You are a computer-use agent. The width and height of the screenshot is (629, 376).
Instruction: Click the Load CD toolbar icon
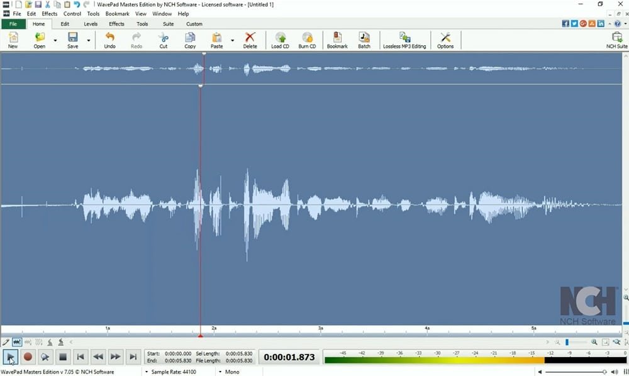(x=280, y=40)
